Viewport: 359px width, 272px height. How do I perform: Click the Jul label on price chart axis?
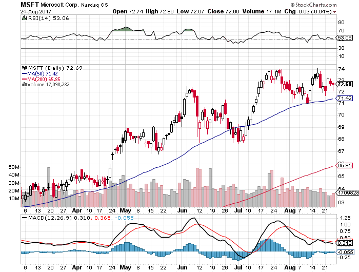point(238,210)
